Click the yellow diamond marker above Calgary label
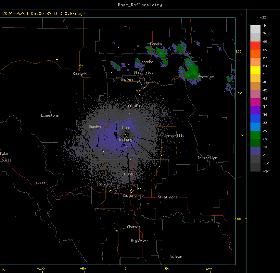This screenshot has height=273, width=280. click(x=132, y=191)
